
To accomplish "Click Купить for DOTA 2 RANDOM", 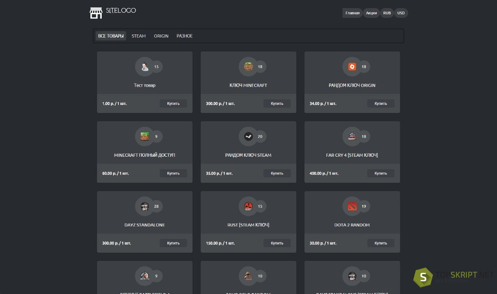I will point(381,243).
